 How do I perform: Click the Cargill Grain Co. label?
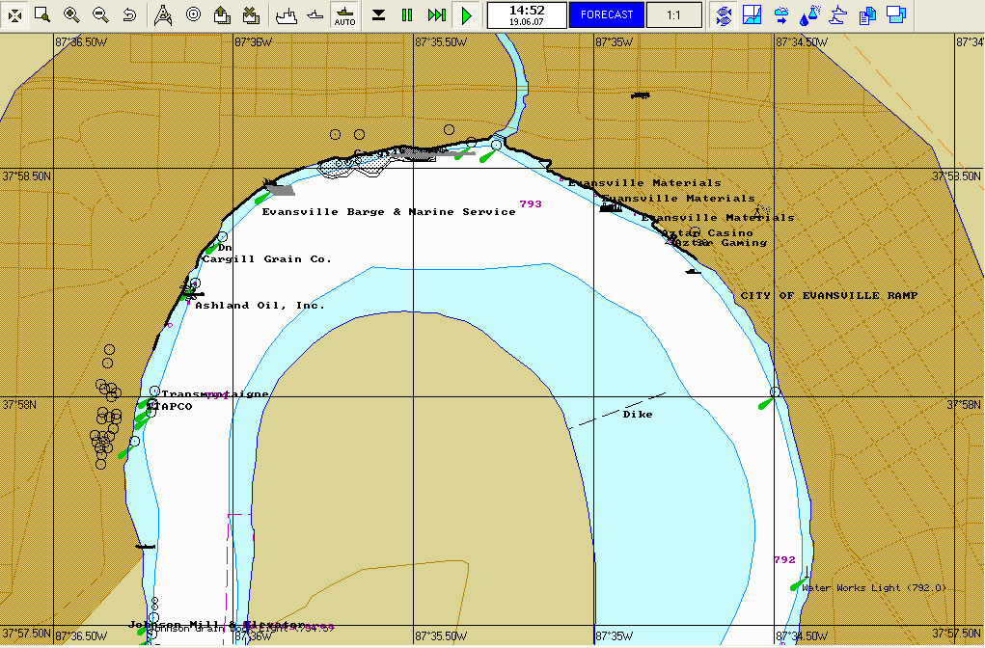(267, 258)
